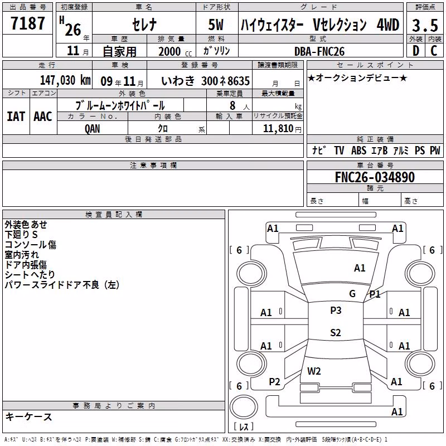The image size is (446, 446).
Task: Click inspector note コンソール傷
Action: pyautogui.click(x=31, y=245)
